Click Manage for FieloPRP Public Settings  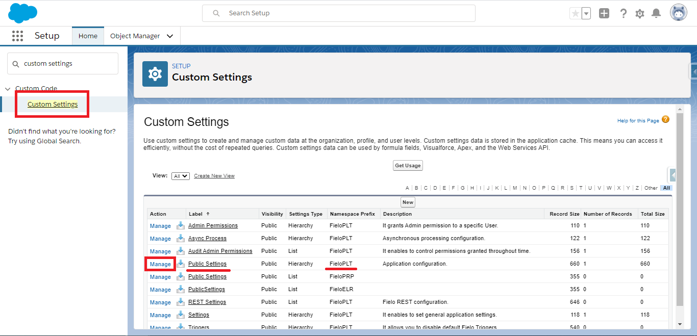pyautogui.click(x=160, y=277)
